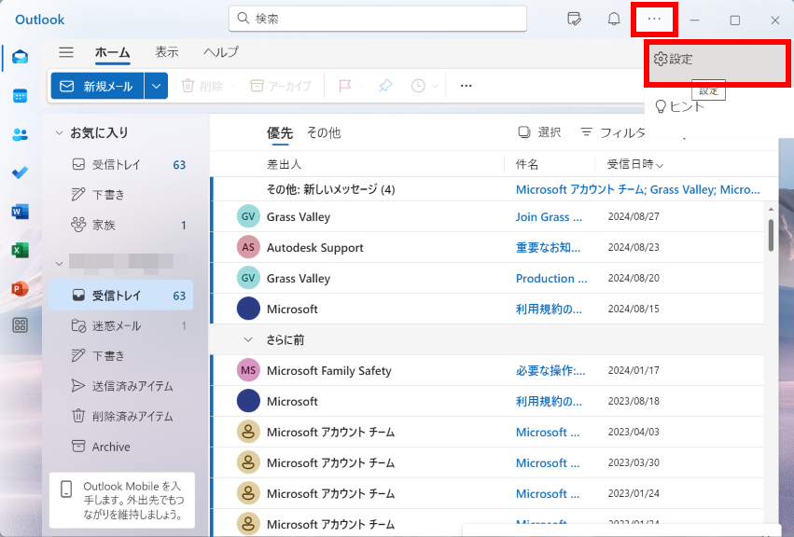Sort by 受信日時 column header dropdown

click(635, 164)
